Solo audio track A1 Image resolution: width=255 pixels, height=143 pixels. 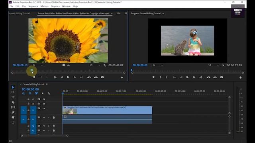tap(49, 118)
